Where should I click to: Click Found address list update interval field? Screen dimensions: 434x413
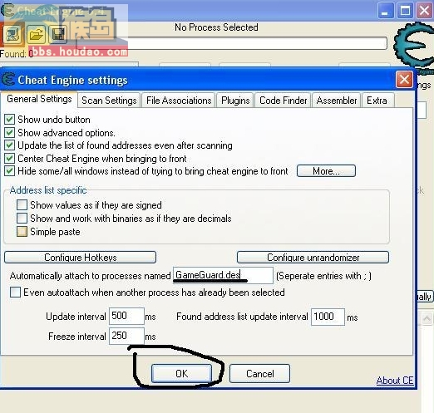[328, 317]
